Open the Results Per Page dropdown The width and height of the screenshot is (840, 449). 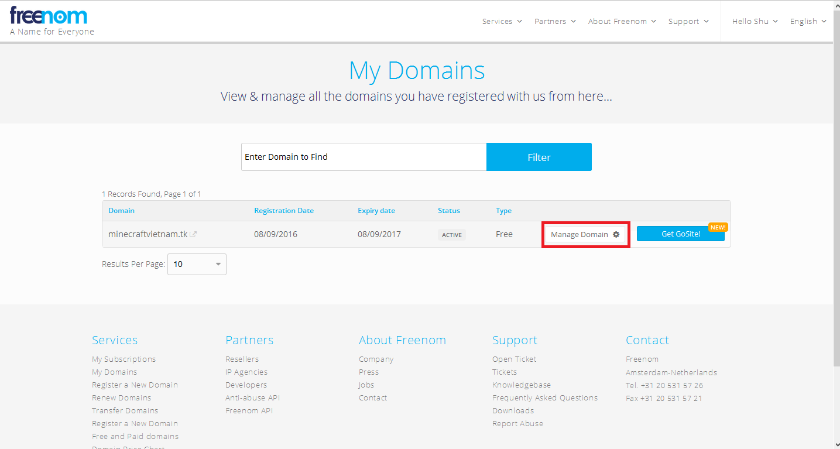point(197,264)
